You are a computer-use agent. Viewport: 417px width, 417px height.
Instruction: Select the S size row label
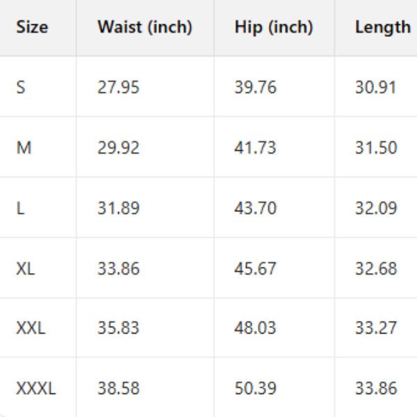22,88
